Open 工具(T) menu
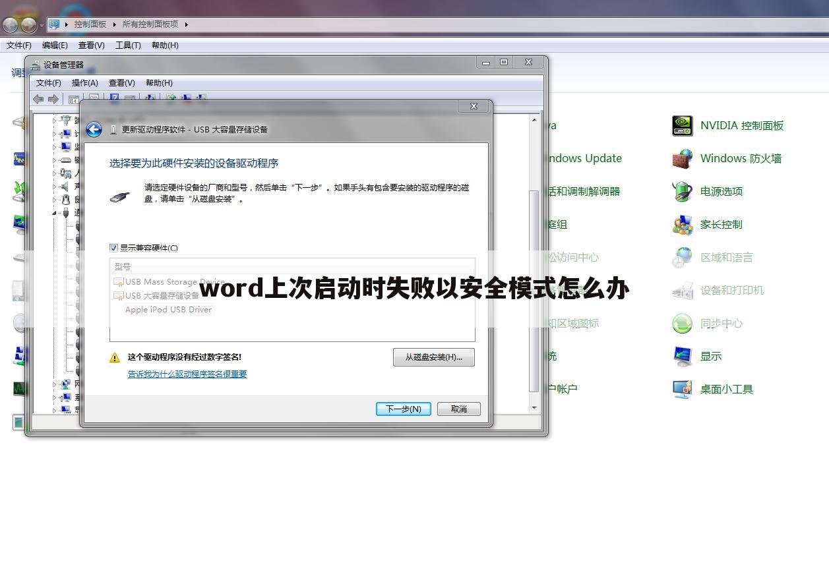The image size is (829, 578). pos(128,45)
